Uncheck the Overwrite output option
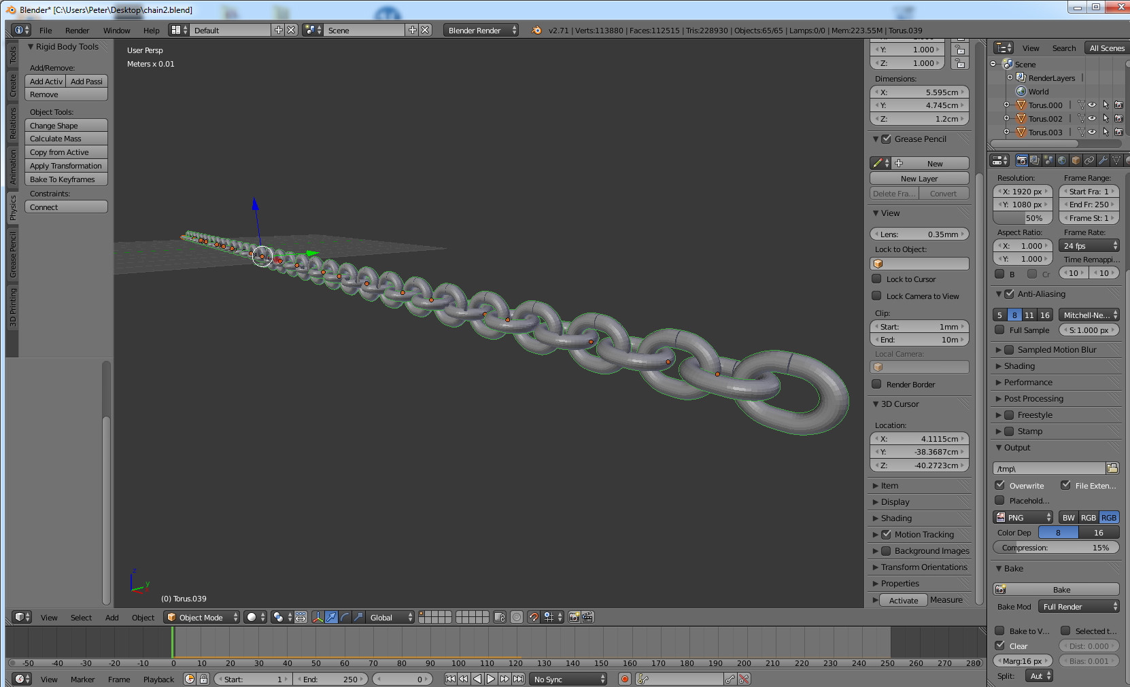Viewport: 1130px width, 687px height. tap(999, 485)
